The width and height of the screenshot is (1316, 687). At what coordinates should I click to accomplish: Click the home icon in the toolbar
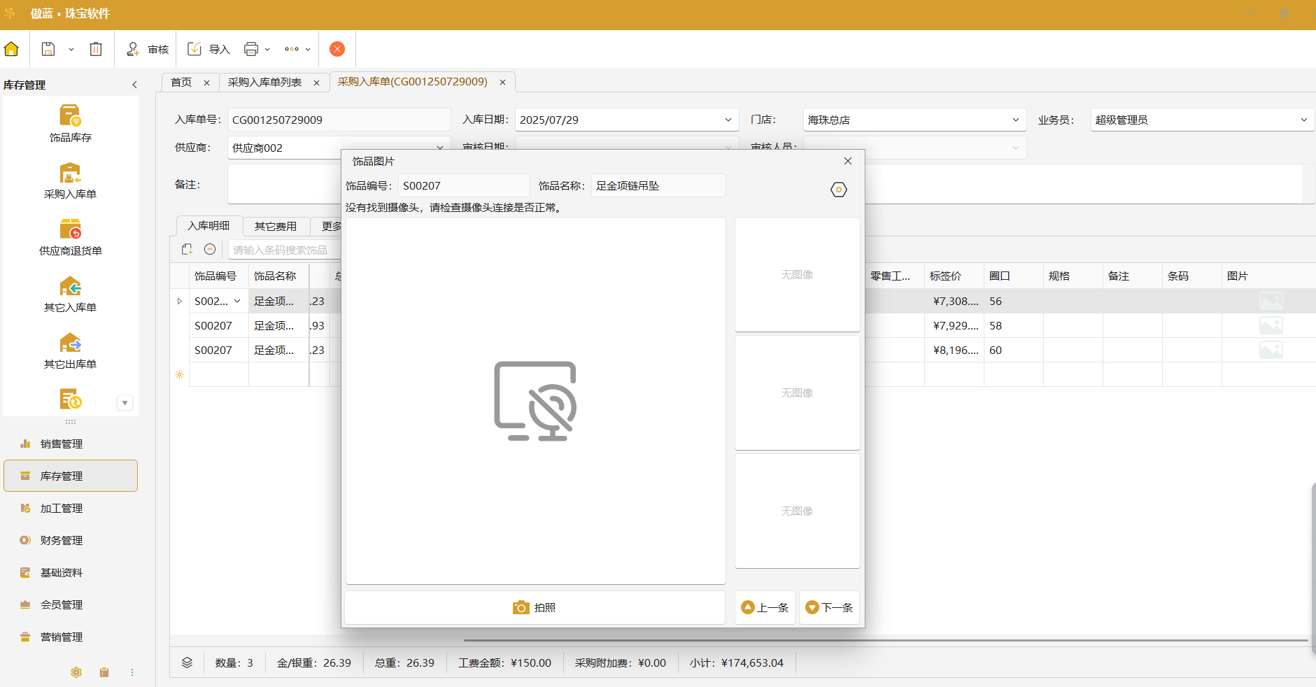coord(11,49)
